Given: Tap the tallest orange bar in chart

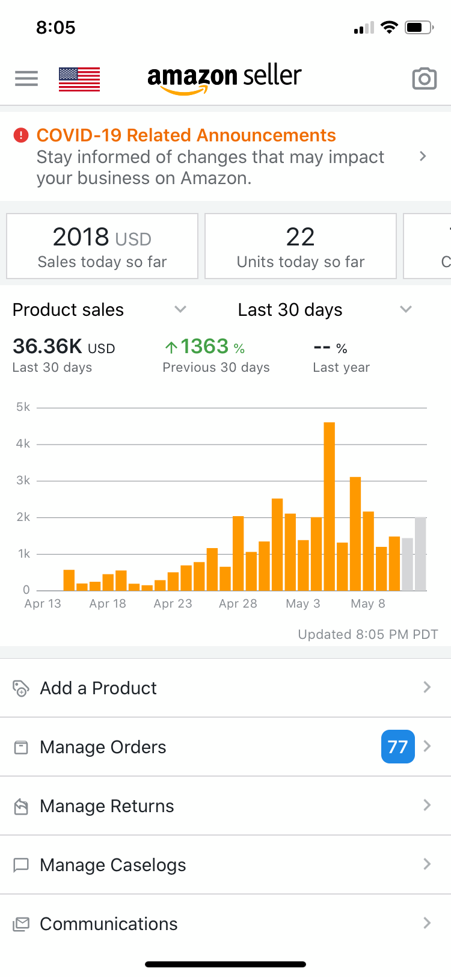Looking at the screenshot, I should [x=329, y=505].
